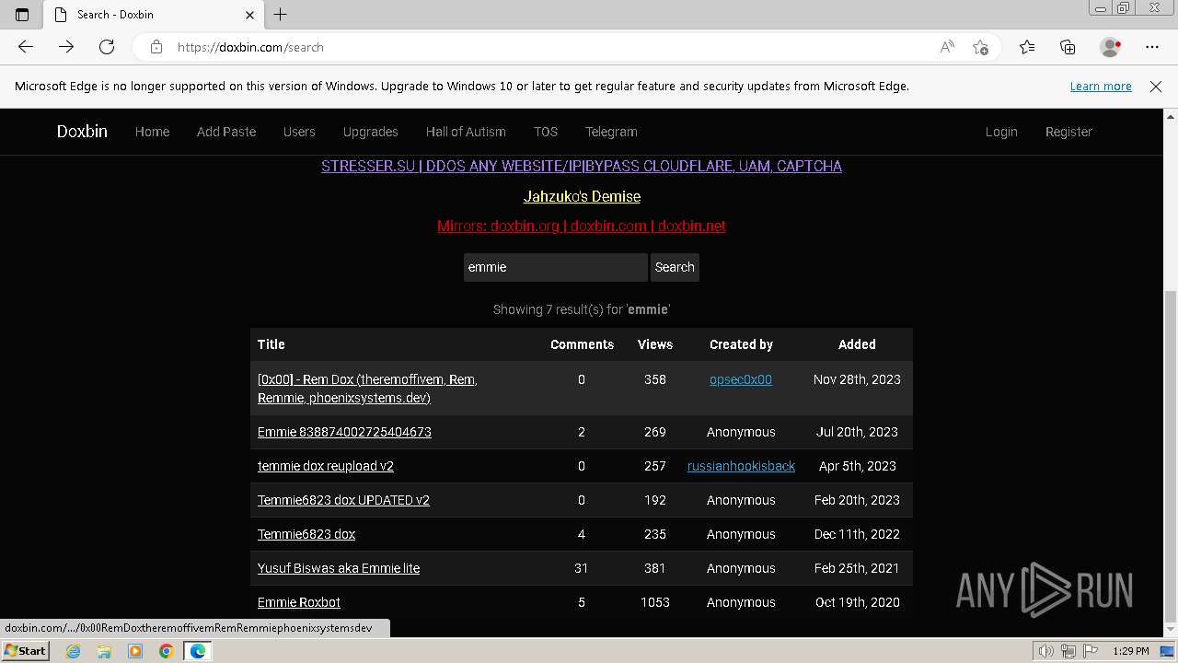Screen dimensions: 1178x663
Task: Open the TOS nav item
Action: [x=546, y=132]
